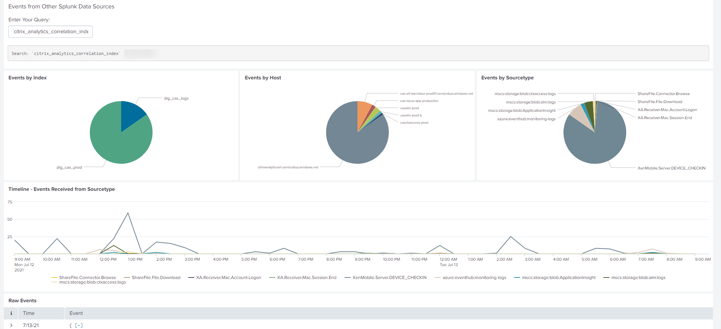Select the XenMobile.Server.DEVICE_CHECKIN sourcetype pie slice
Viewport: 721px width, 329px height.
[x=596, y=145]
